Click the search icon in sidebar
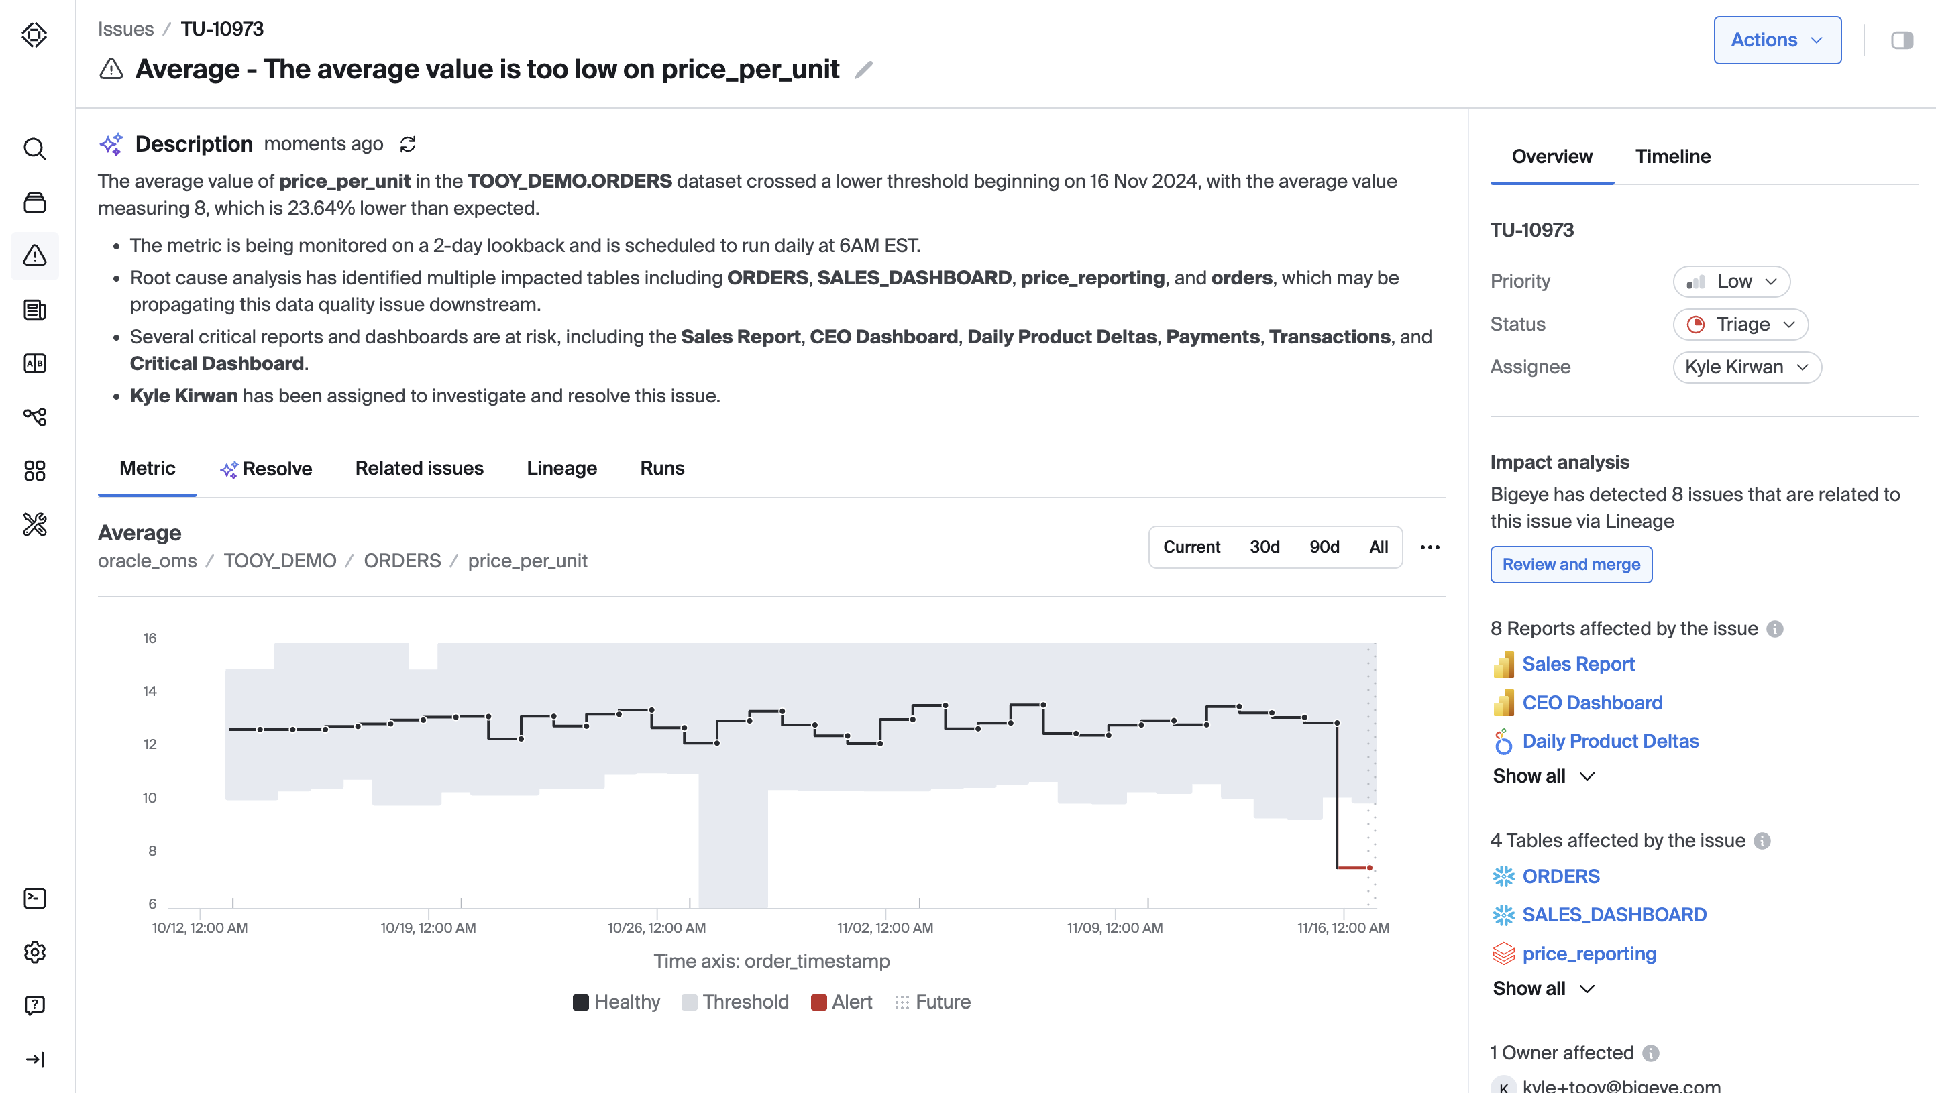Screen dimensions: 1936x1093 [35, 149]
